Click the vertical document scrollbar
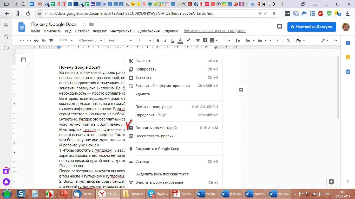 click(338, 87)
